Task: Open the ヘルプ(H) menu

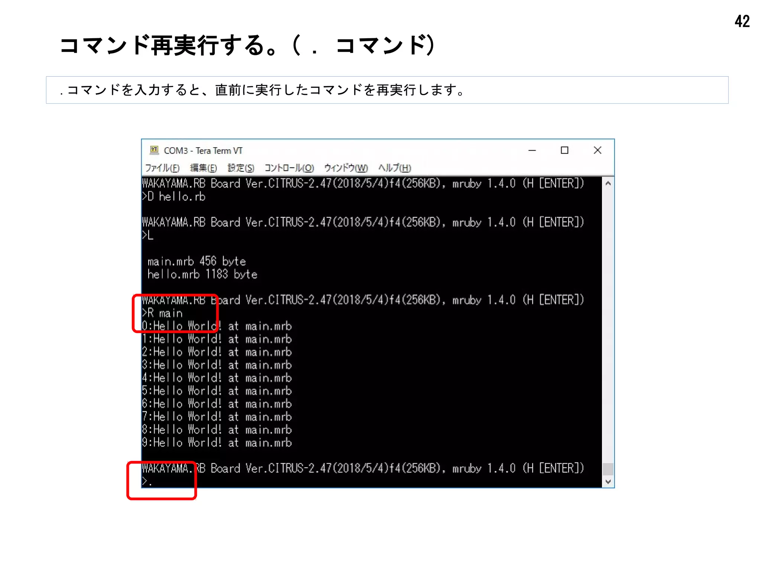Action: [395, 168]
